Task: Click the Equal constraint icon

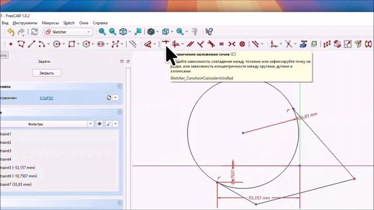Action: (221, 44)
